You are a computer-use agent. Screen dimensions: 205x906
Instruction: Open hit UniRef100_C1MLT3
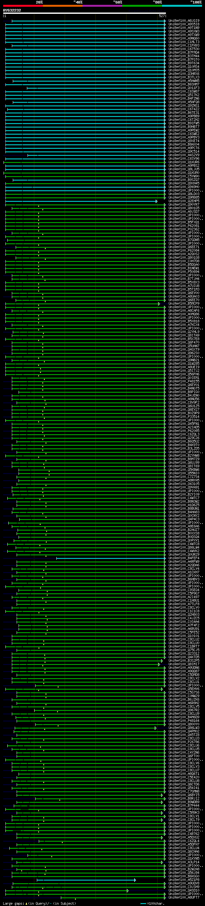click(x=184, y=42)
